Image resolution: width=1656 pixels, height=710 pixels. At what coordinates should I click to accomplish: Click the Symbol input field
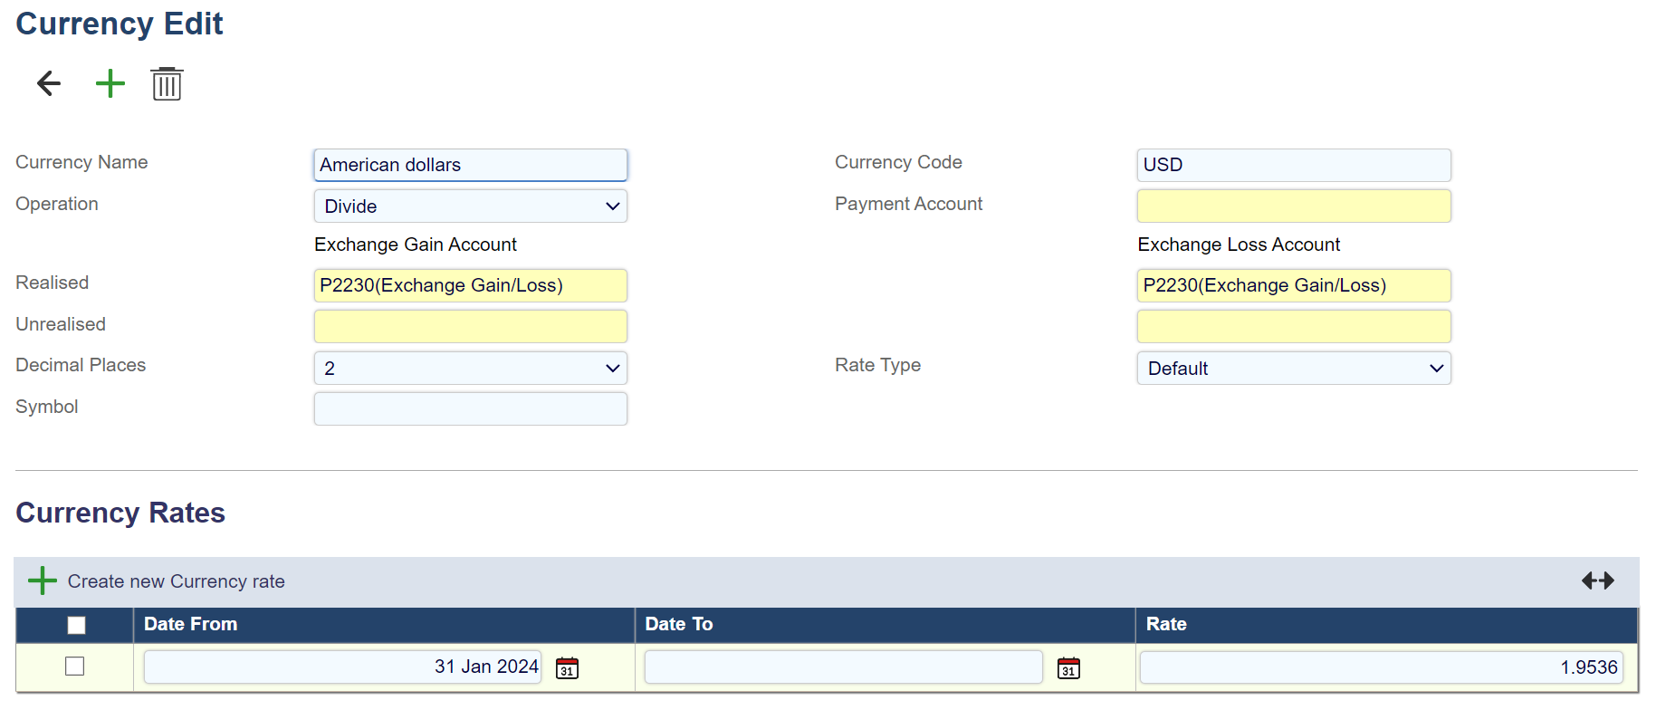[470, 408]
